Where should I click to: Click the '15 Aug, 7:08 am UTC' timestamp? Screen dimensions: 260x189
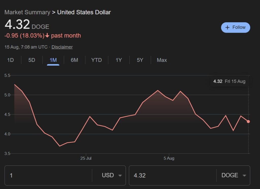[x=26, y=47]
